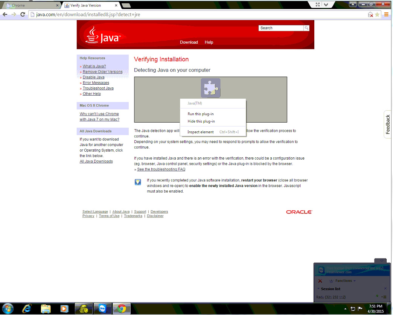Click the search magnifier button
Screen dimensions: 393x315
point(306,28)
